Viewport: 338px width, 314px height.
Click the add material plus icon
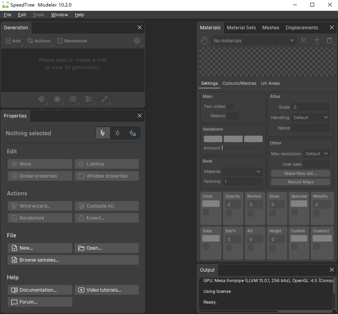point(317,40)
